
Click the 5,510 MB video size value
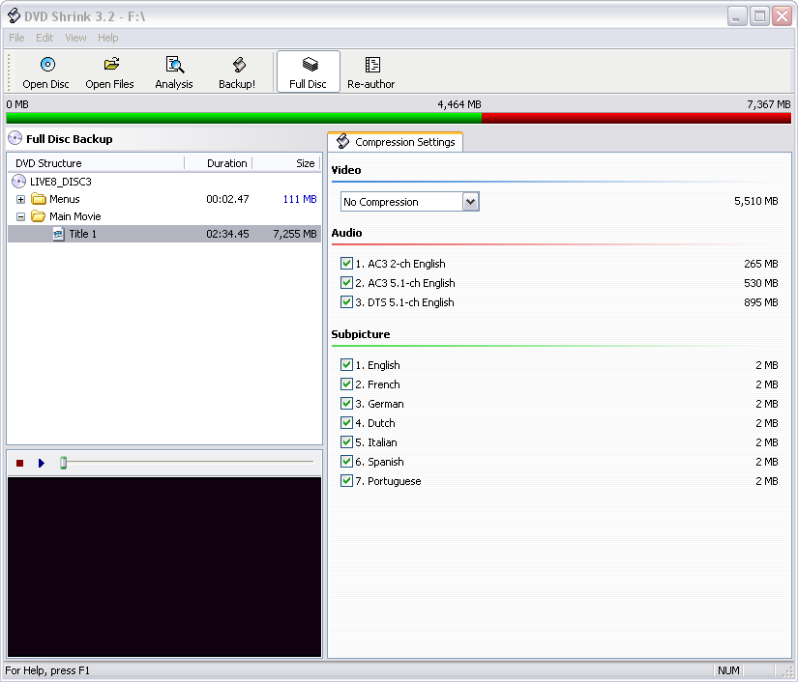coord(755,201)
